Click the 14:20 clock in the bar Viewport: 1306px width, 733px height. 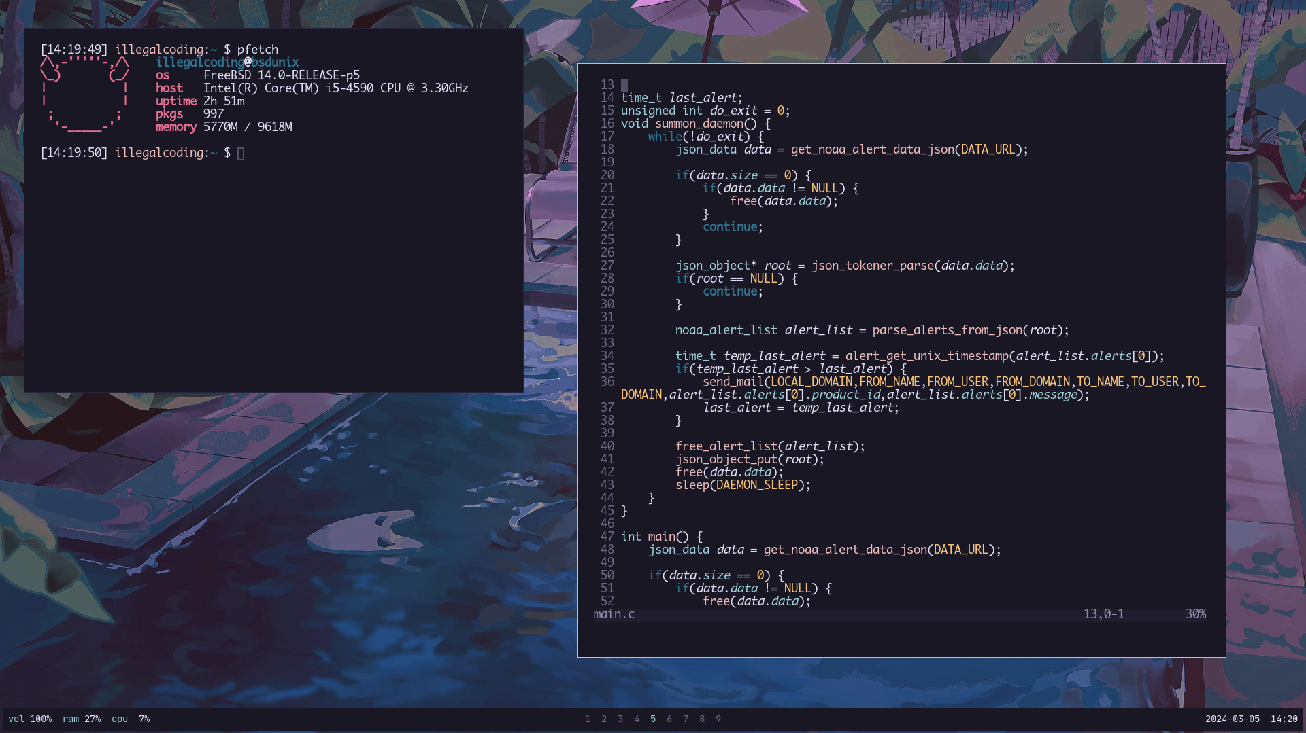point(1284,719)
